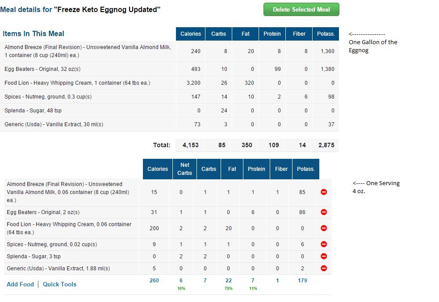Click the upper table Carbs column header
Screen dimensions: 439x302
[x=218, y=34]
